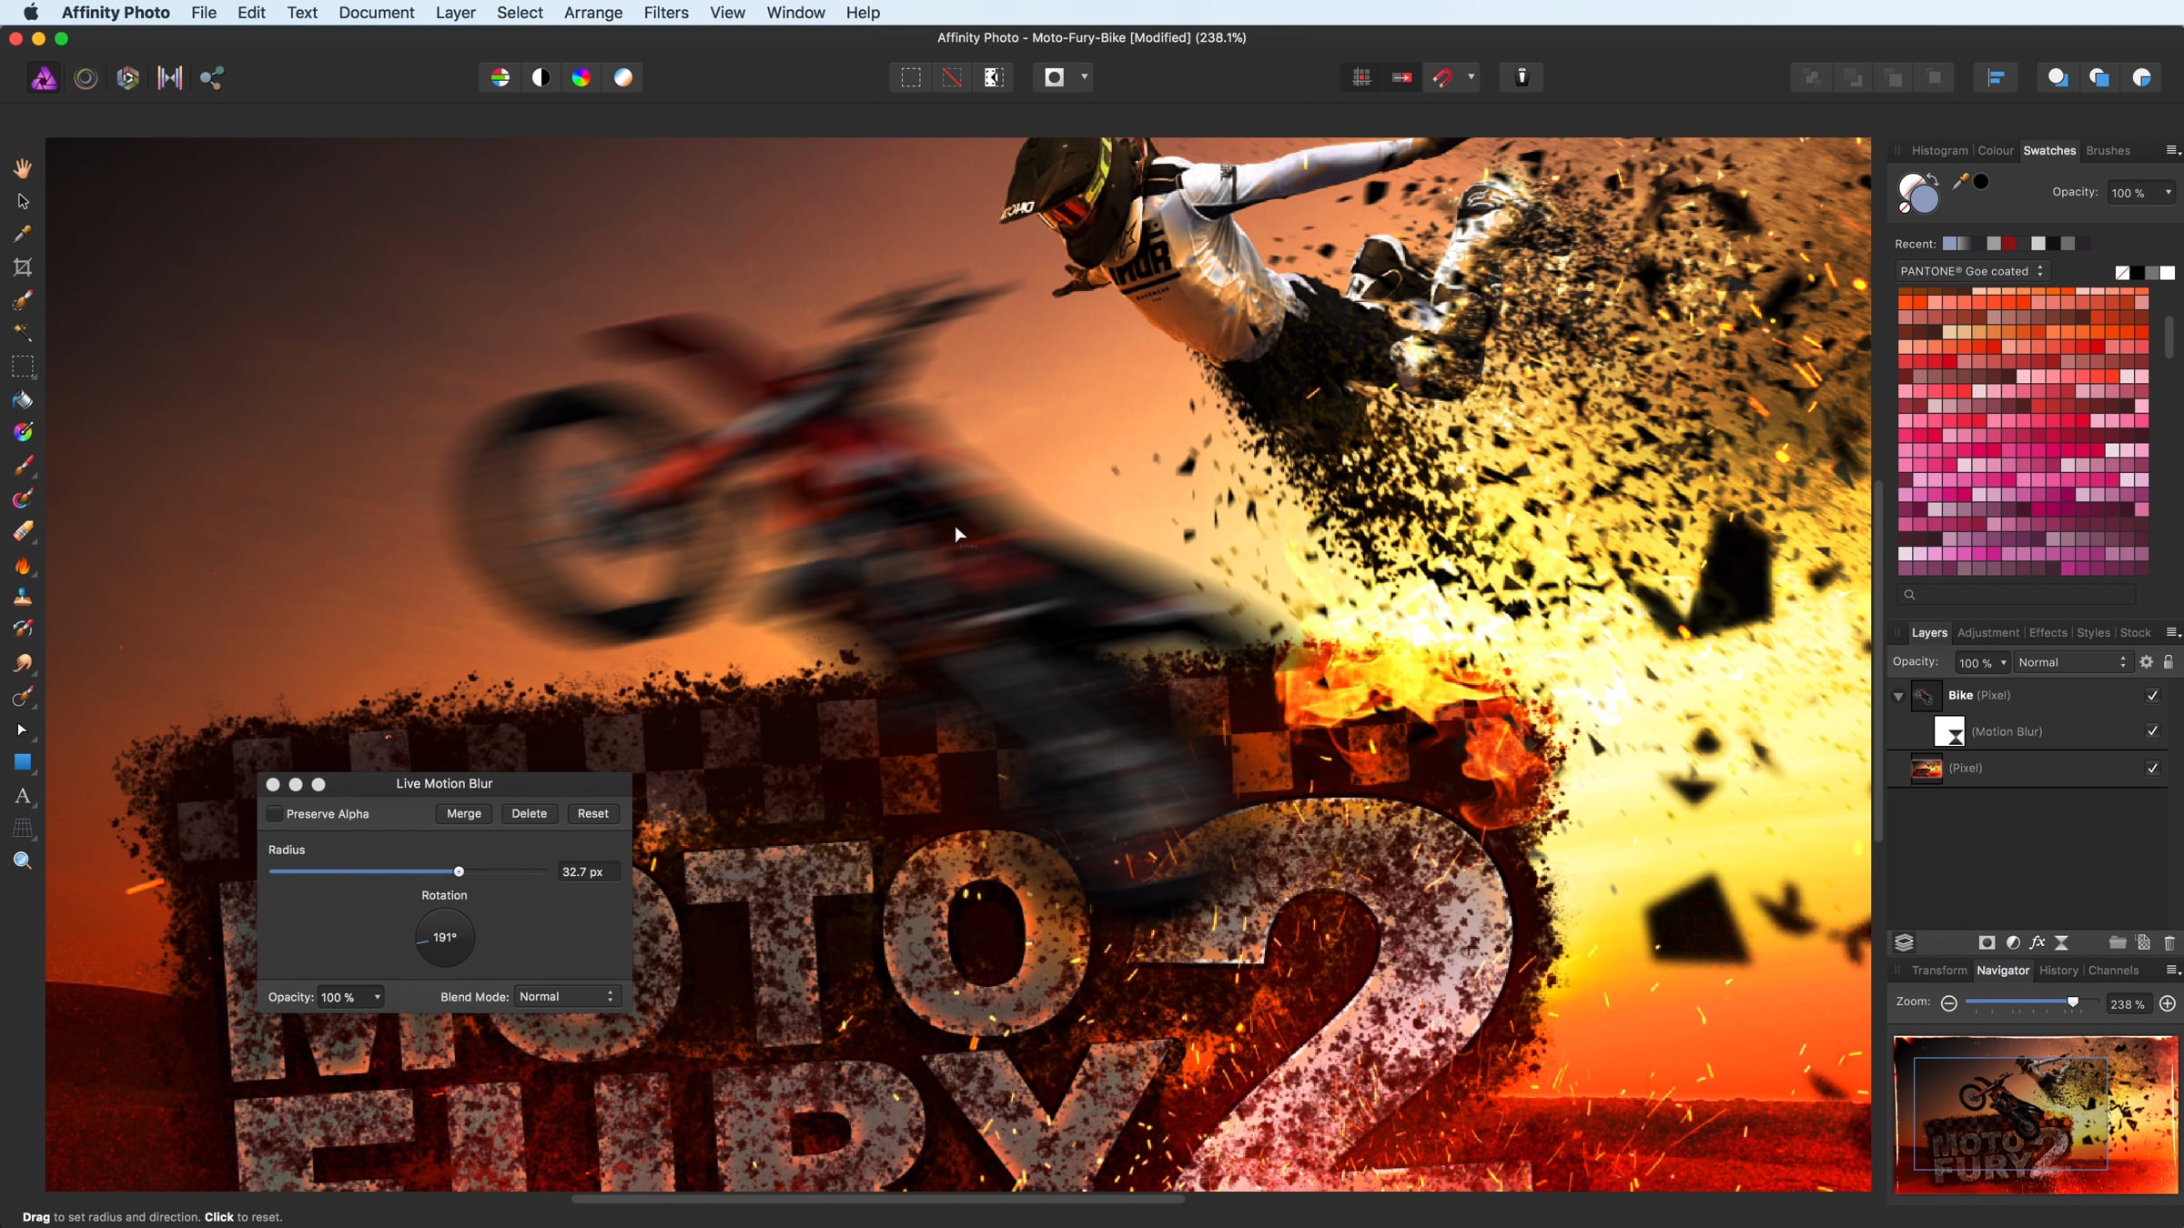Select the Zoom magnifier tool

(x=23, y=861)
